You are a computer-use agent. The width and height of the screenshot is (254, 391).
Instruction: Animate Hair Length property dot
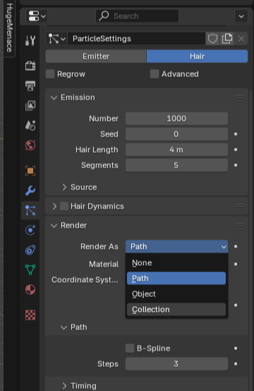(236, 150)
